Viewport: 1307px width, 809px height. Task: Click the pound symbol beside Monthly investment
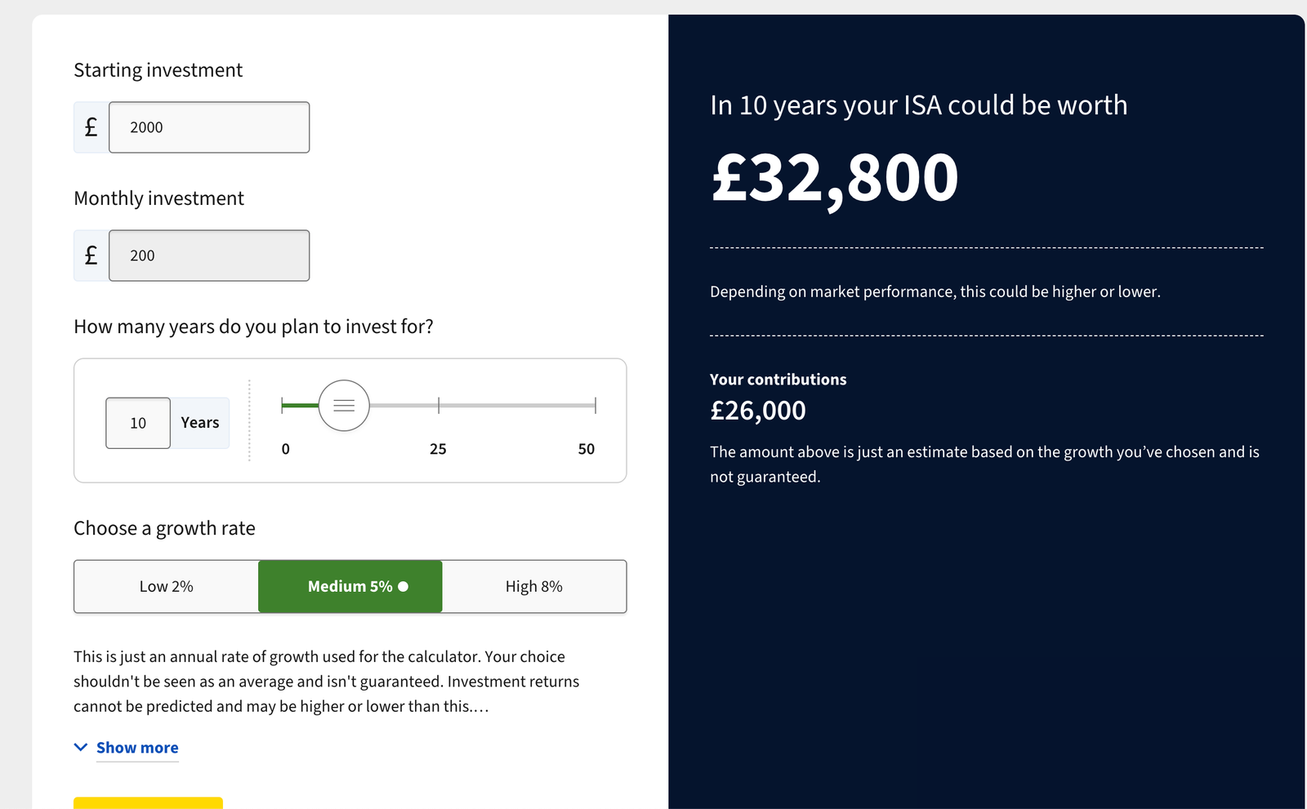90,255
